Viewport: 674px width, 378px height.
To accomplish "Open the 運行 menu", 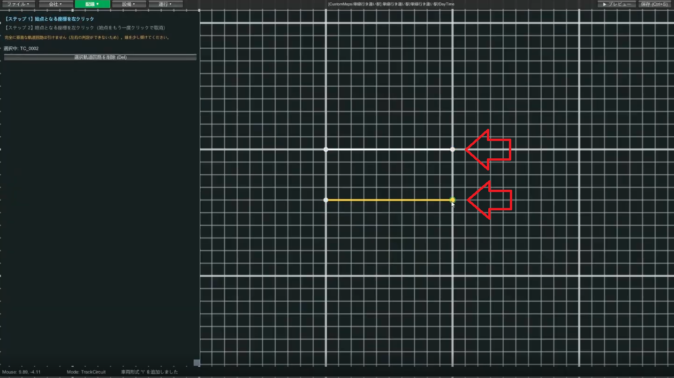I will [166, 4].
